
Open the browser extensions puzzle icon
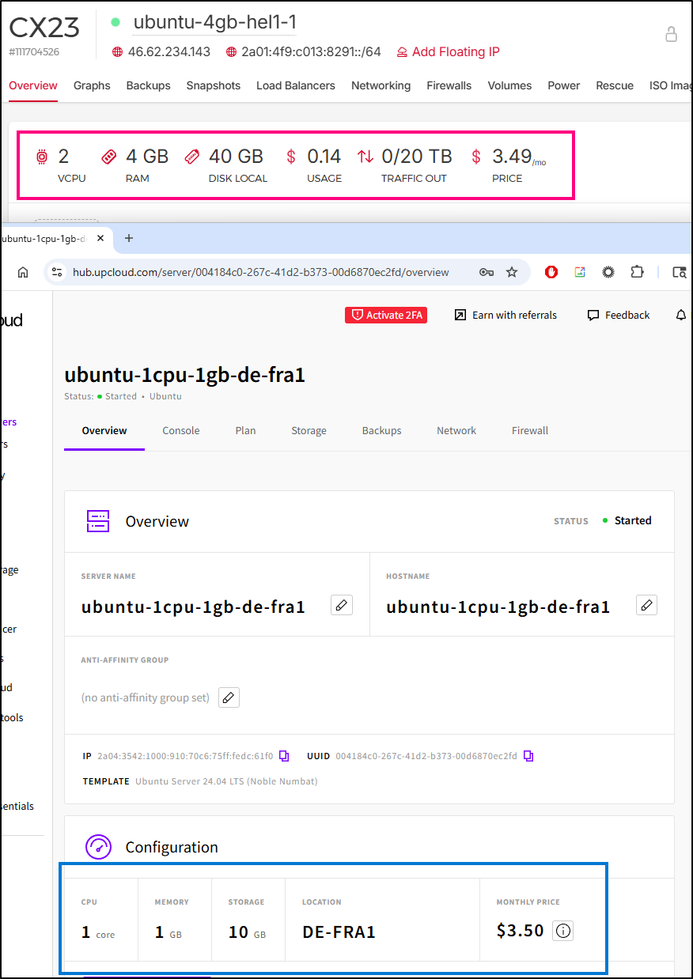(x=637, y=272)
